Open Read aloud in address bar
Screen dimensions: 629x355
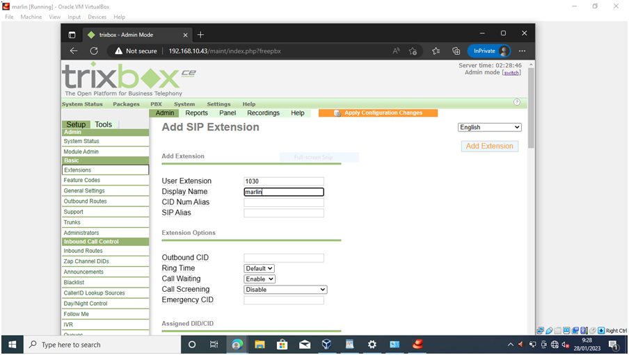pyautogui.click(x=396, y=51)
